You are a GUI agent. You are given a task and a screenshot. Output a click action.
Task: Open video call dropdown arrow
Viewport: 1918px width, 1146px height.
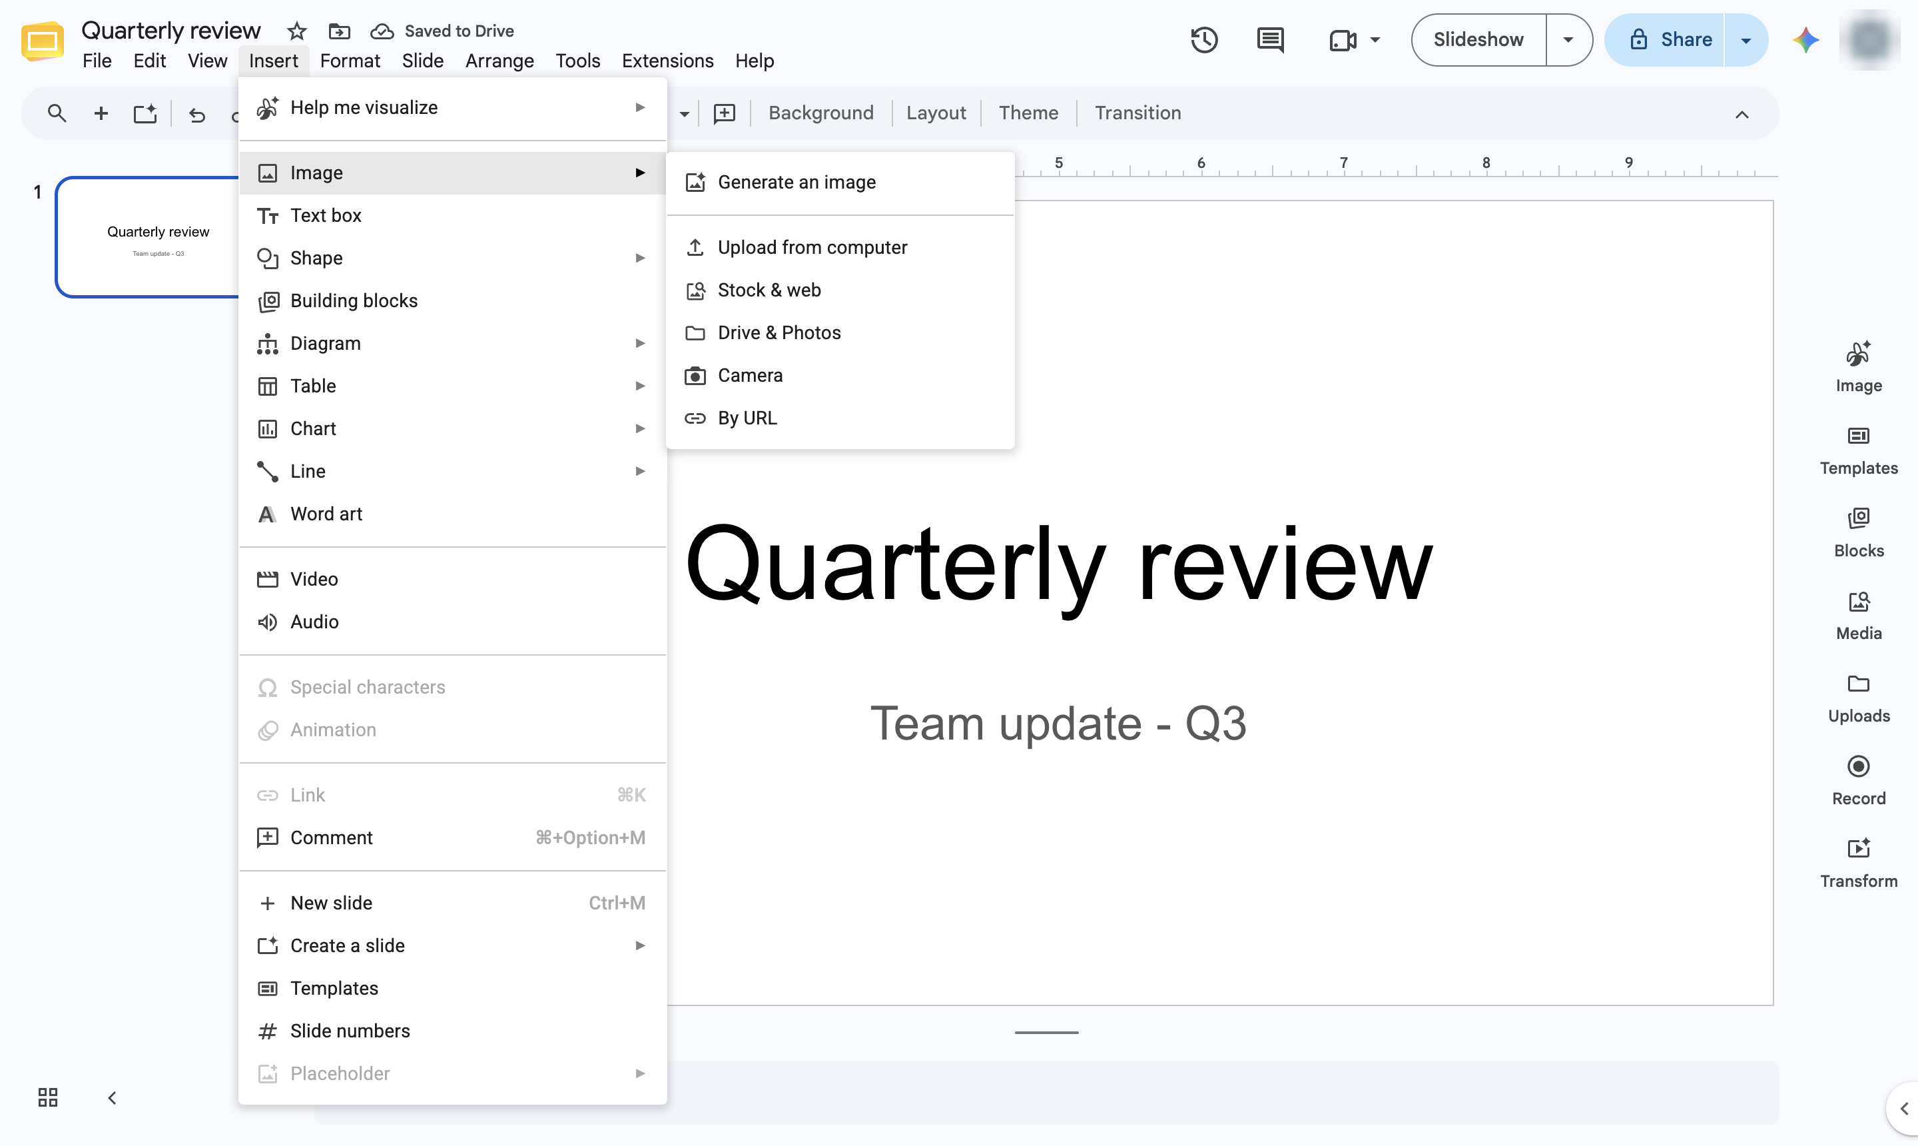click(1375, 39)
